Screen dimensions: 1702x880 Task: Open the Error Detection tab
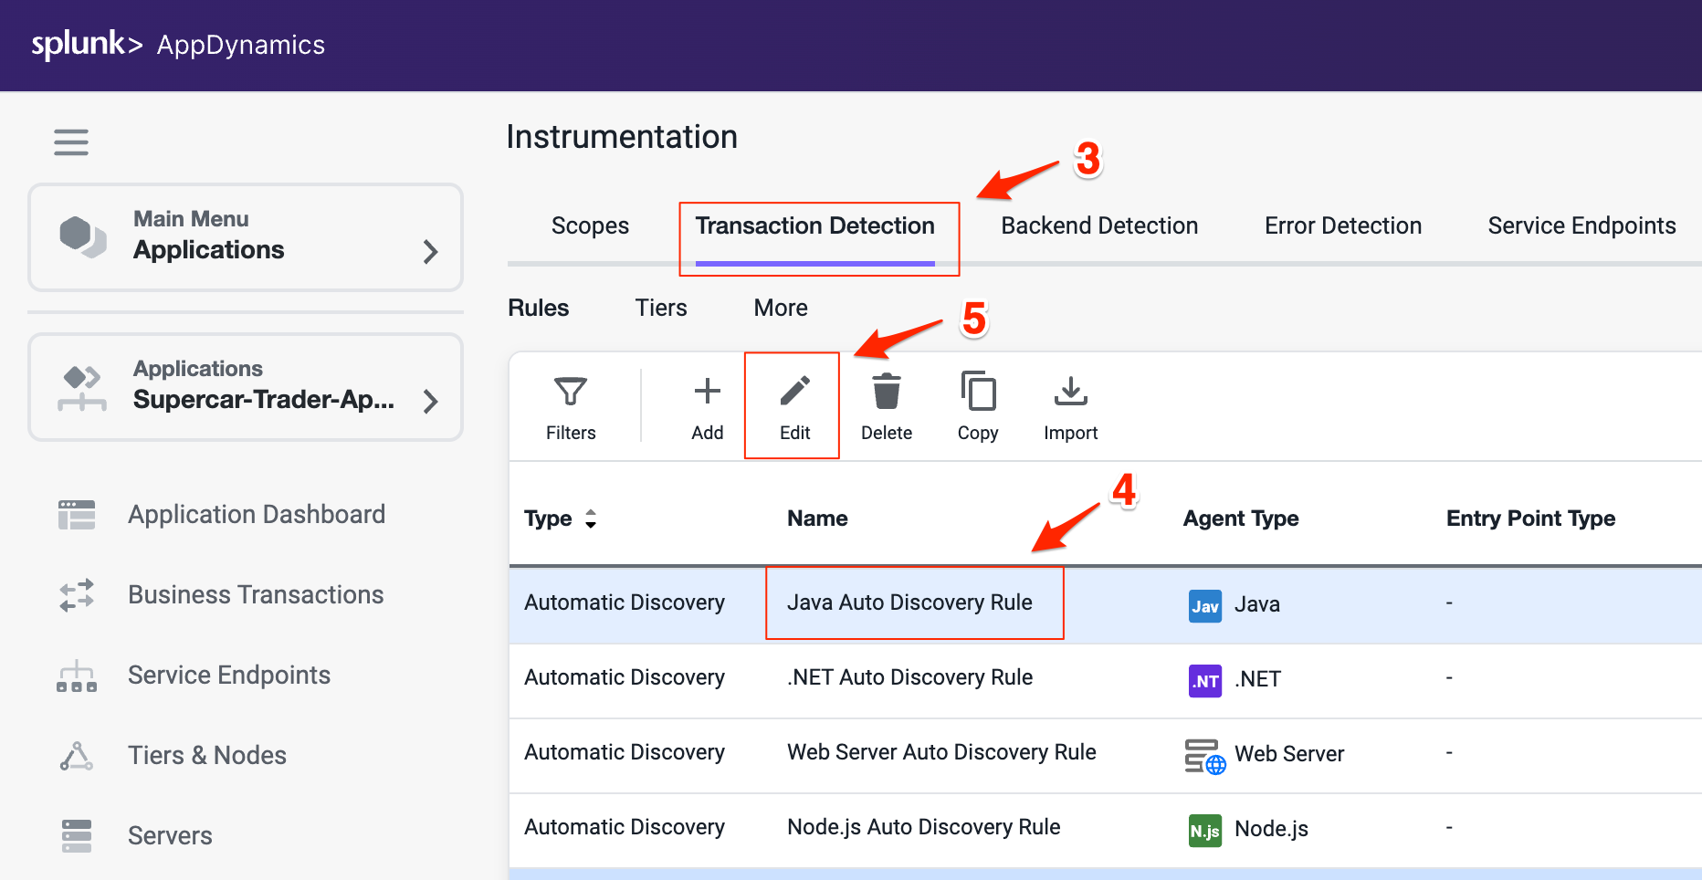(x=1342, y=225)
